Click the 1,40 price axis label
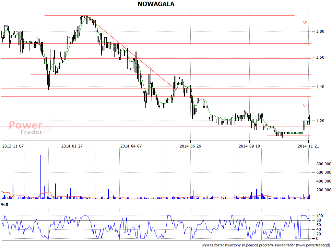Screen dimensions: 332x249 320,87
